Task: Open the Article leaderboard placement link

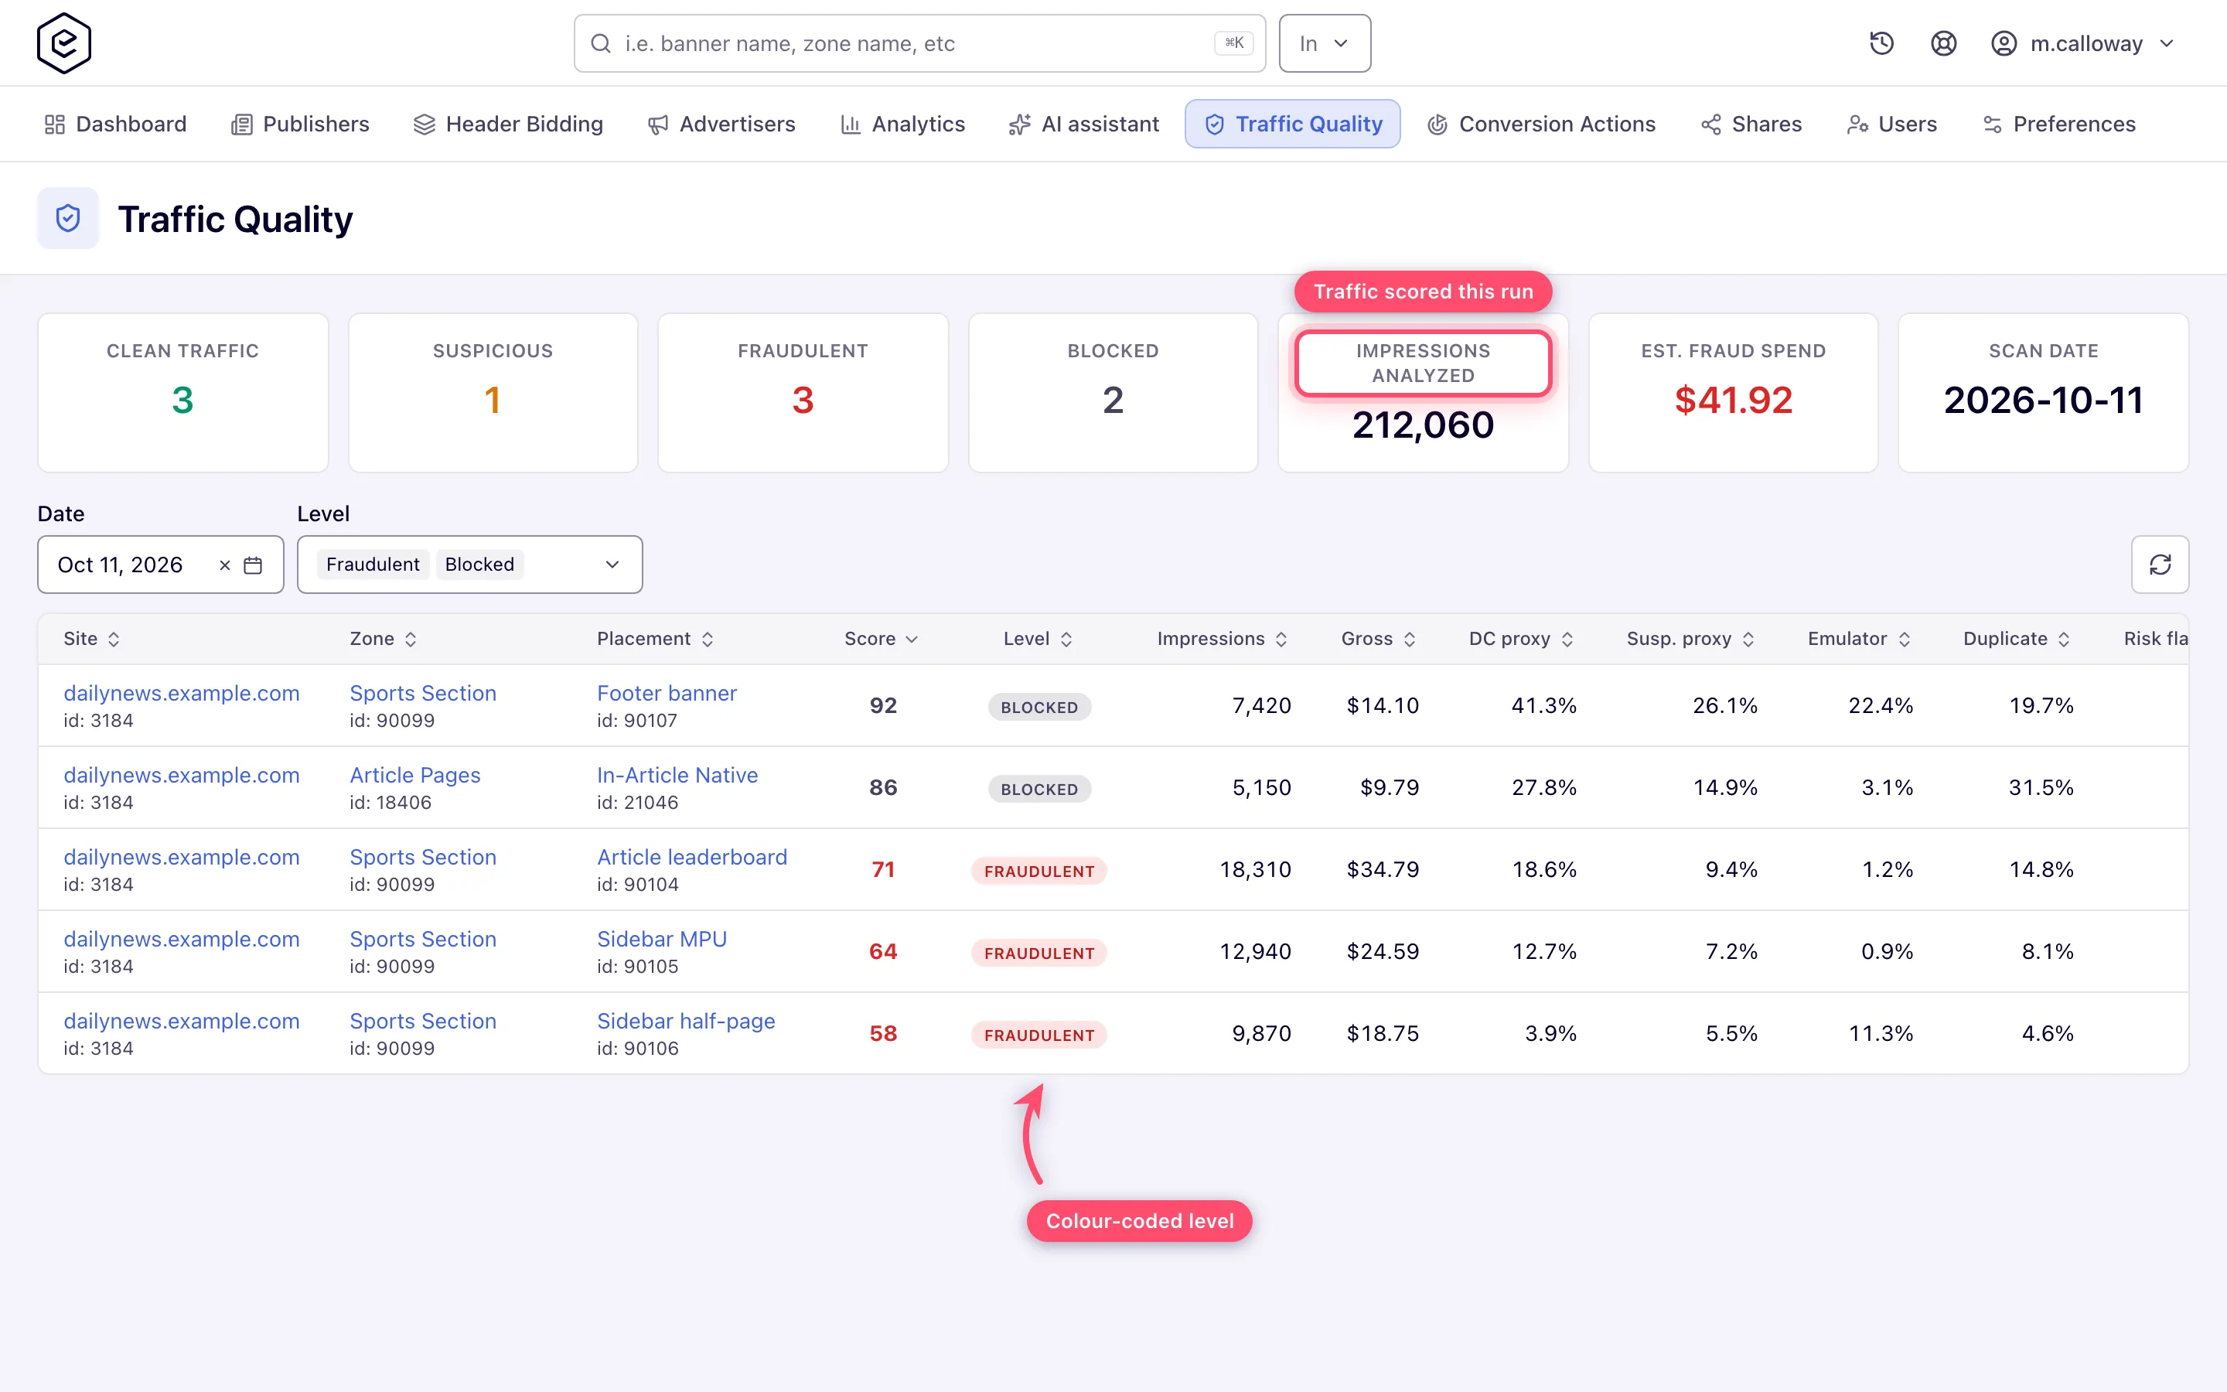Action: point(692,857)
